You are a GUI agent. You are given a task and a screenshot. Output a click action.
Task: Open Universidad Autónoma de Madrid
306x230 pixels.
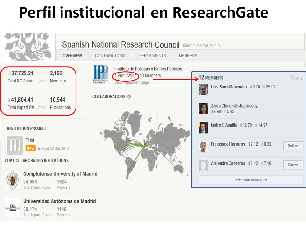60,201
